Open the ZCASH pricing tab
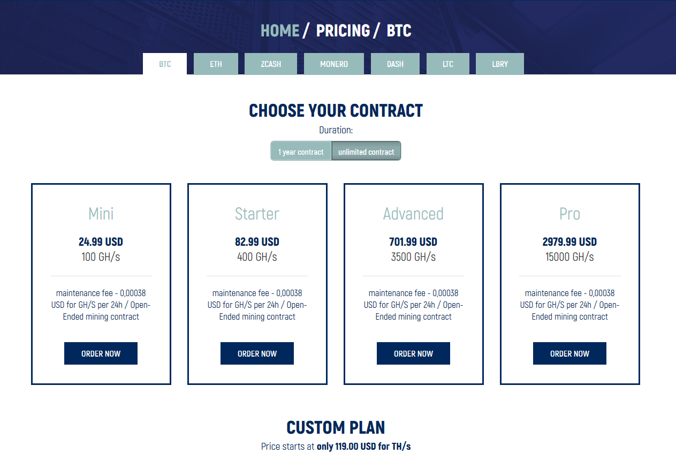Viewport: 676px width, 461px height. [271, 64]
